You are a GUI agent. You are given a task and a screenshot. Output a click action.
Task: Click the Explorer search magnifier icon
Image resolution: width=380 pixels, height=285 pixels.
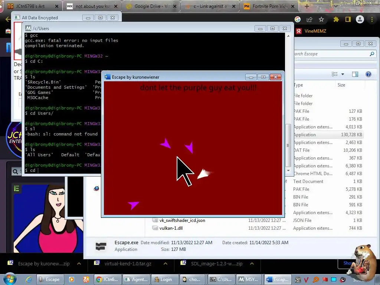pos(372,54)
